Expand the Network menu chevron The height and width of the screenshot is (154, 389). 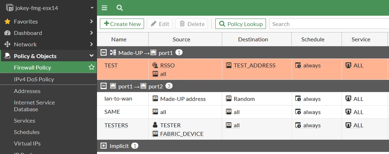92,44
